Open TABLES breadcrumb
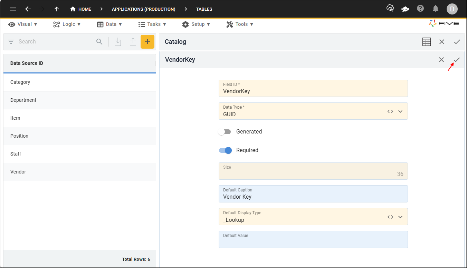This screenshot has height=268, width=467. point(204,9)
